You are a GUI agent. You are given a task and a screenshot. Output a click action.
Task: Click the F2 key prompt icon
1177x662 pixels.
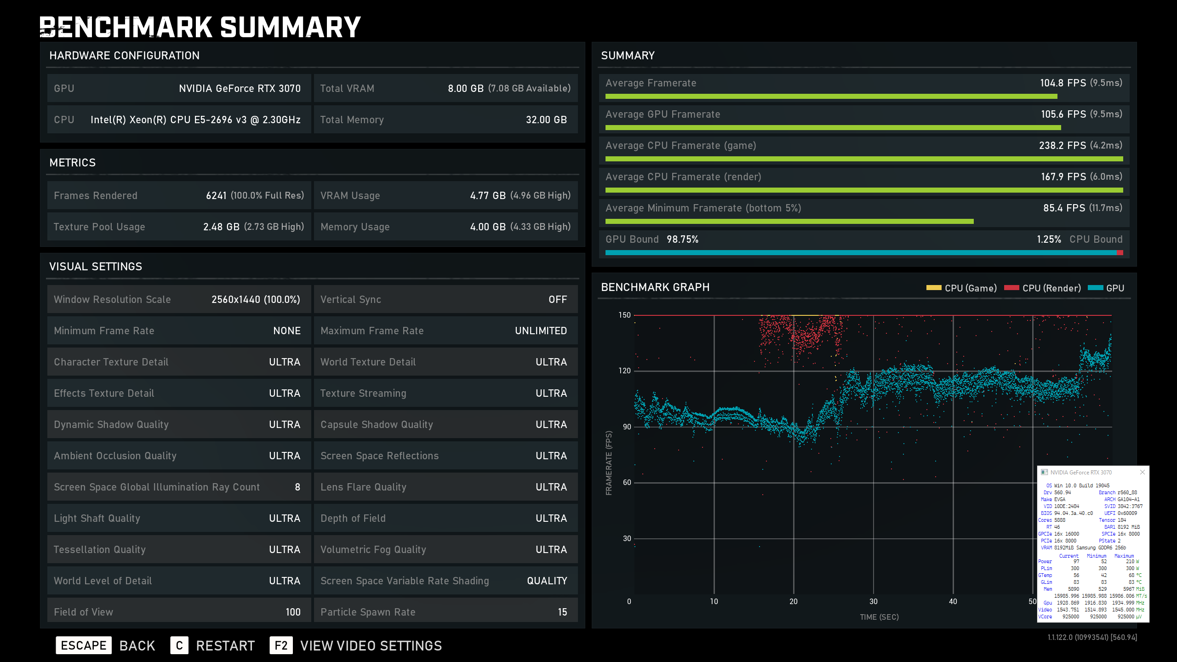click(281, 645)
